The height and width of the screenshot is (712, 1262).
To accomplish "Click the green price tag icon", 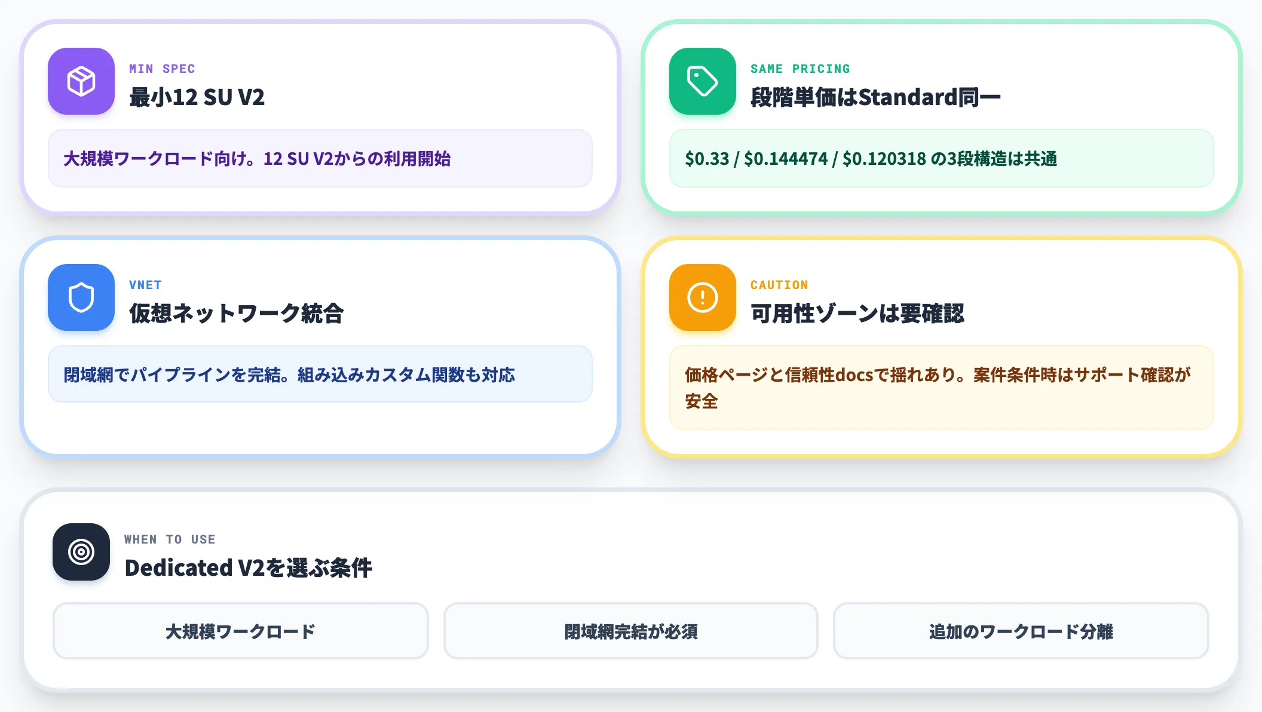I will 703,81.
